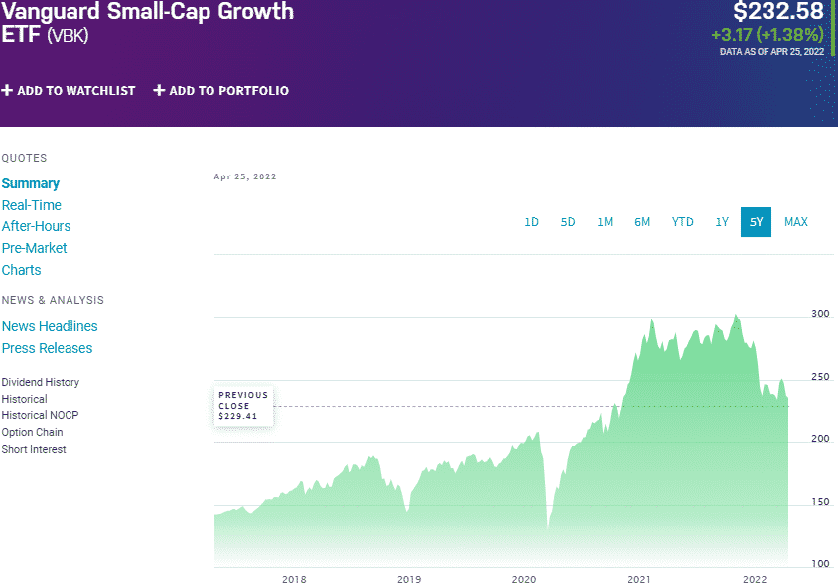Image resolution: width=838 pixels, height=586 pixels.
Task: Read the News Headlines
Action: tap(50, 326)
